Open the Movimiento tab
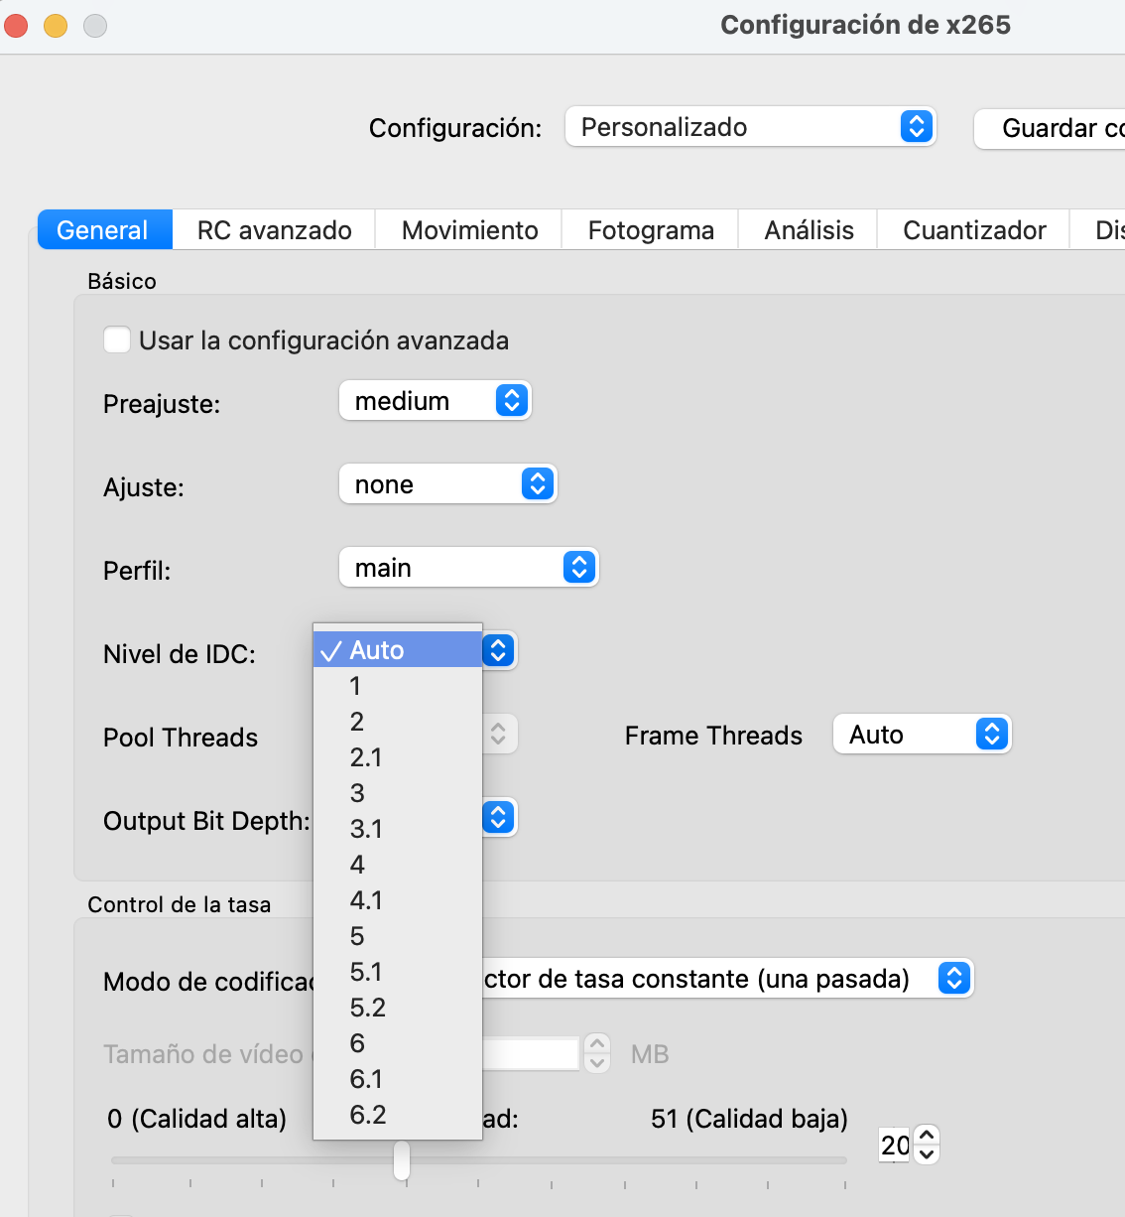 pyautogui.click(x=469, y=230)
